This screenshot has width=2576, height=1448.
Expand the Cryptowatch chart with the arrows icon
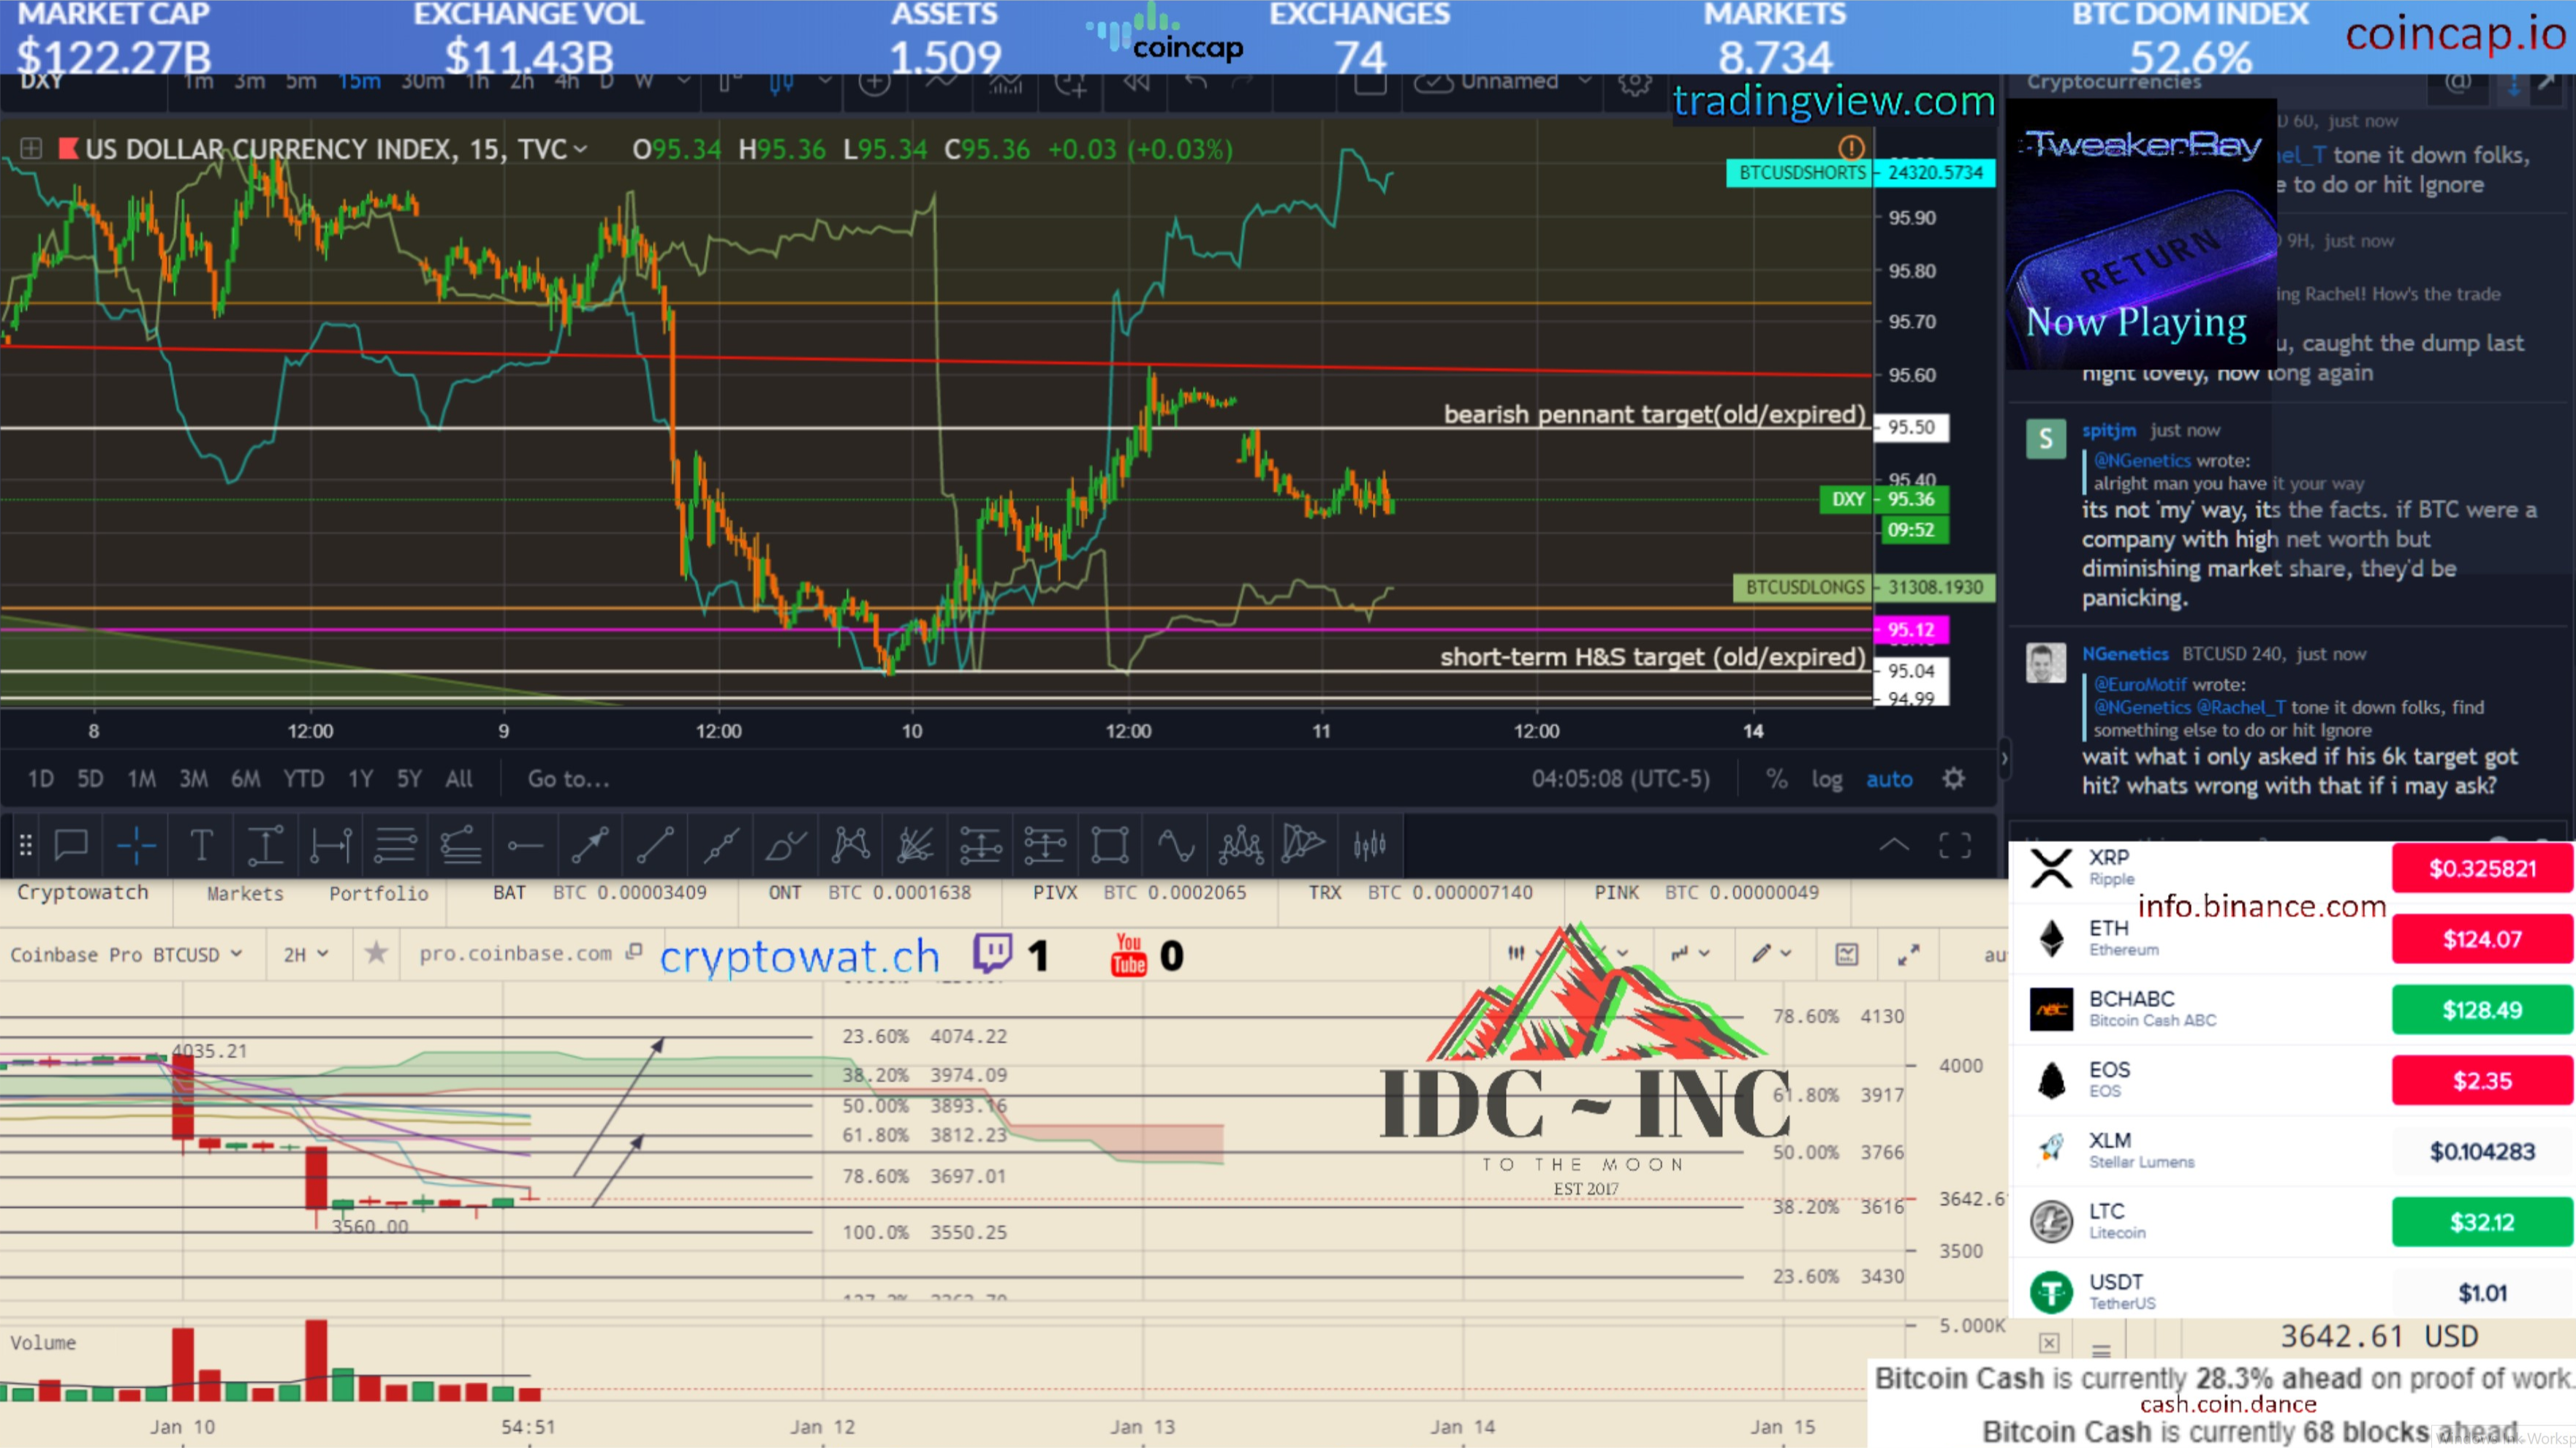pyautogui.click(x=1909, y=955)
